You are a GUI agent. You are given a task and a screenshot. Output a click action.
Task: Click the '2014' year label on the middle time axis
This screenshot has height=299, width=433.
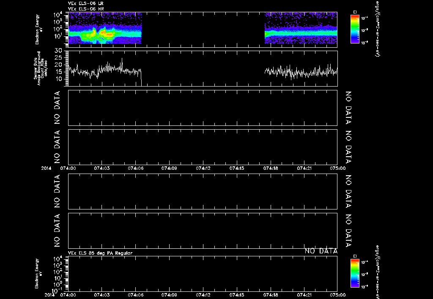(46, 168)
